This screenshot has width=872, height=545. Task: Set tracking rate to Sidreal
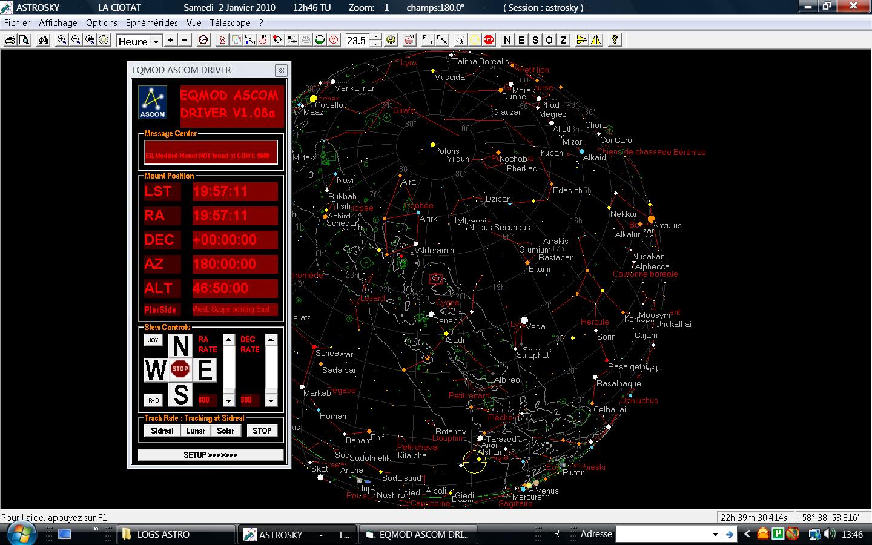[x=162, y=431]
